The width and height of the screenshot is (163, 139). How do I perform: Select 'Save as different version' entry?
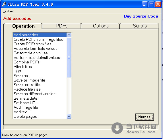click(40, 94)
